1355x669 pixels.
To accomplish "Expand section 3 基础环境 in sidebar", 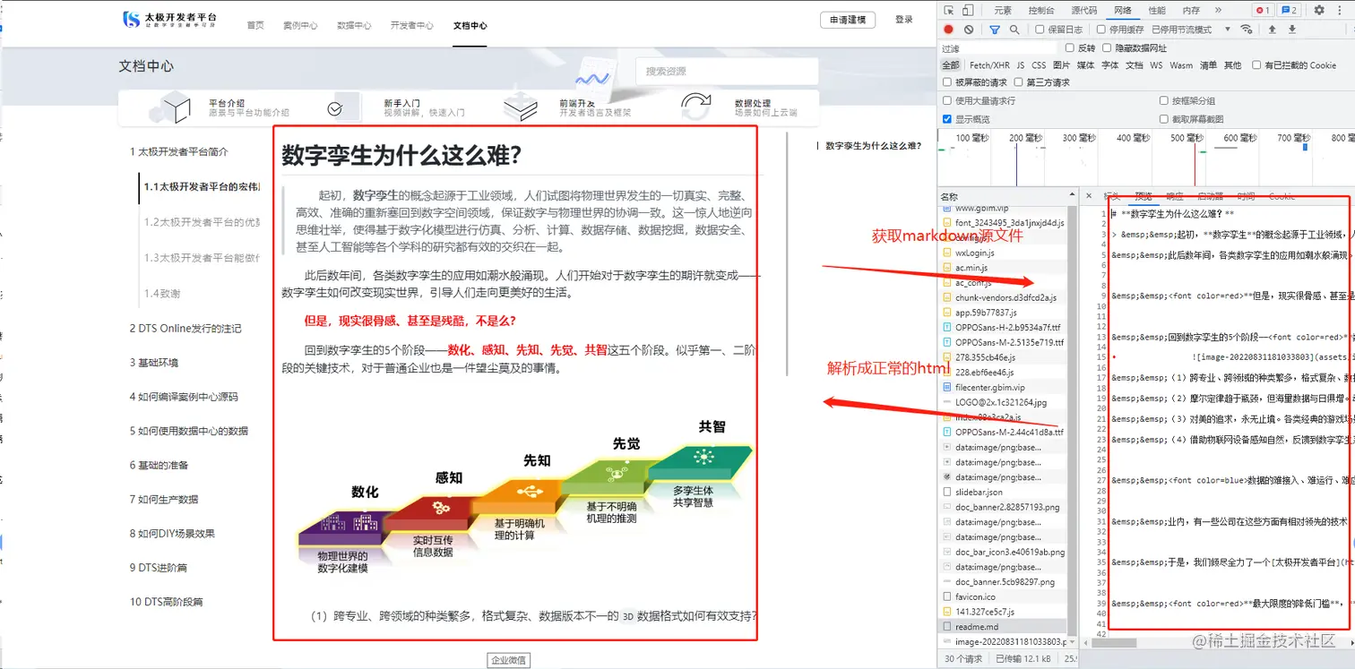I will (x=153, y=363).
